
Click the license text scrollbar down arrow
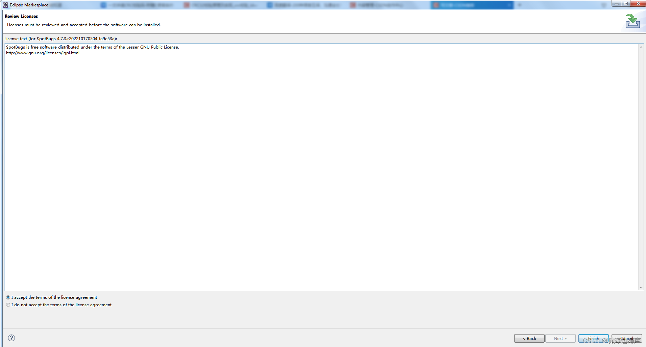pos(641,287)
